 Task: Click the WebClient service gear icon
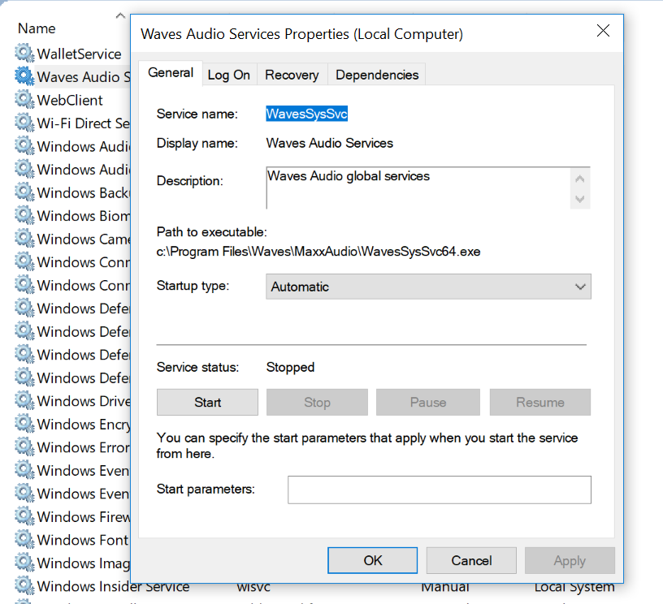(x=24, y=100)
